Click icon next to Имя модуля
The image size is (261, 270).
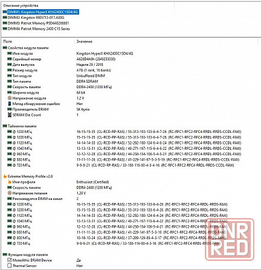pyautogui.click(x=10, y=53)
